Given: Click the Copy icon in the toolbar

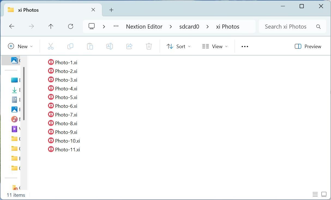Looking at the screenshot, I should pos(70,46).
